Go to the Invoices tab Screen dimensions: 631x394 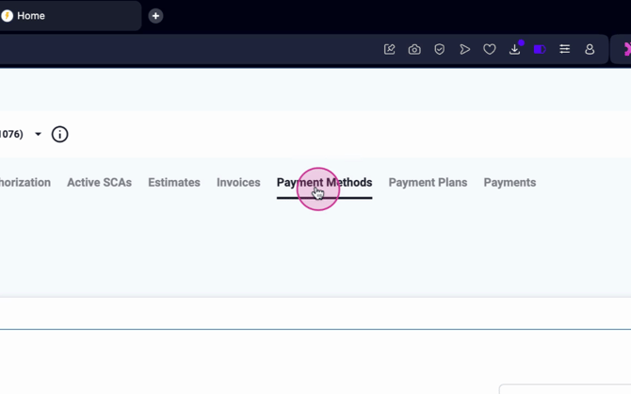[x=238, y=183]
